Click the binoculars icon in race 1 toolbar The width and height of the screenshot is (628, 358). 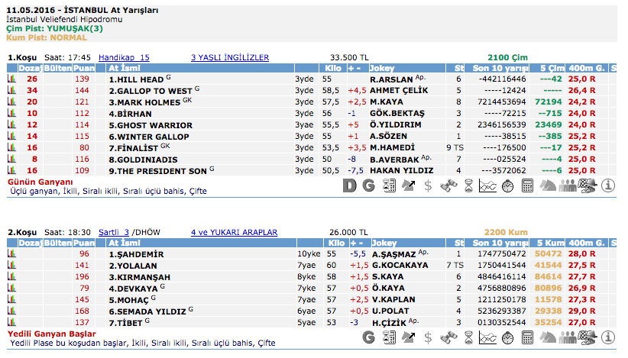(448, 185)
